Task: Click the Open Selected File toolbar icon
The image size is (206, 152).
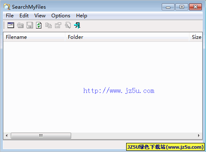Action: click(x=20, y=25)
